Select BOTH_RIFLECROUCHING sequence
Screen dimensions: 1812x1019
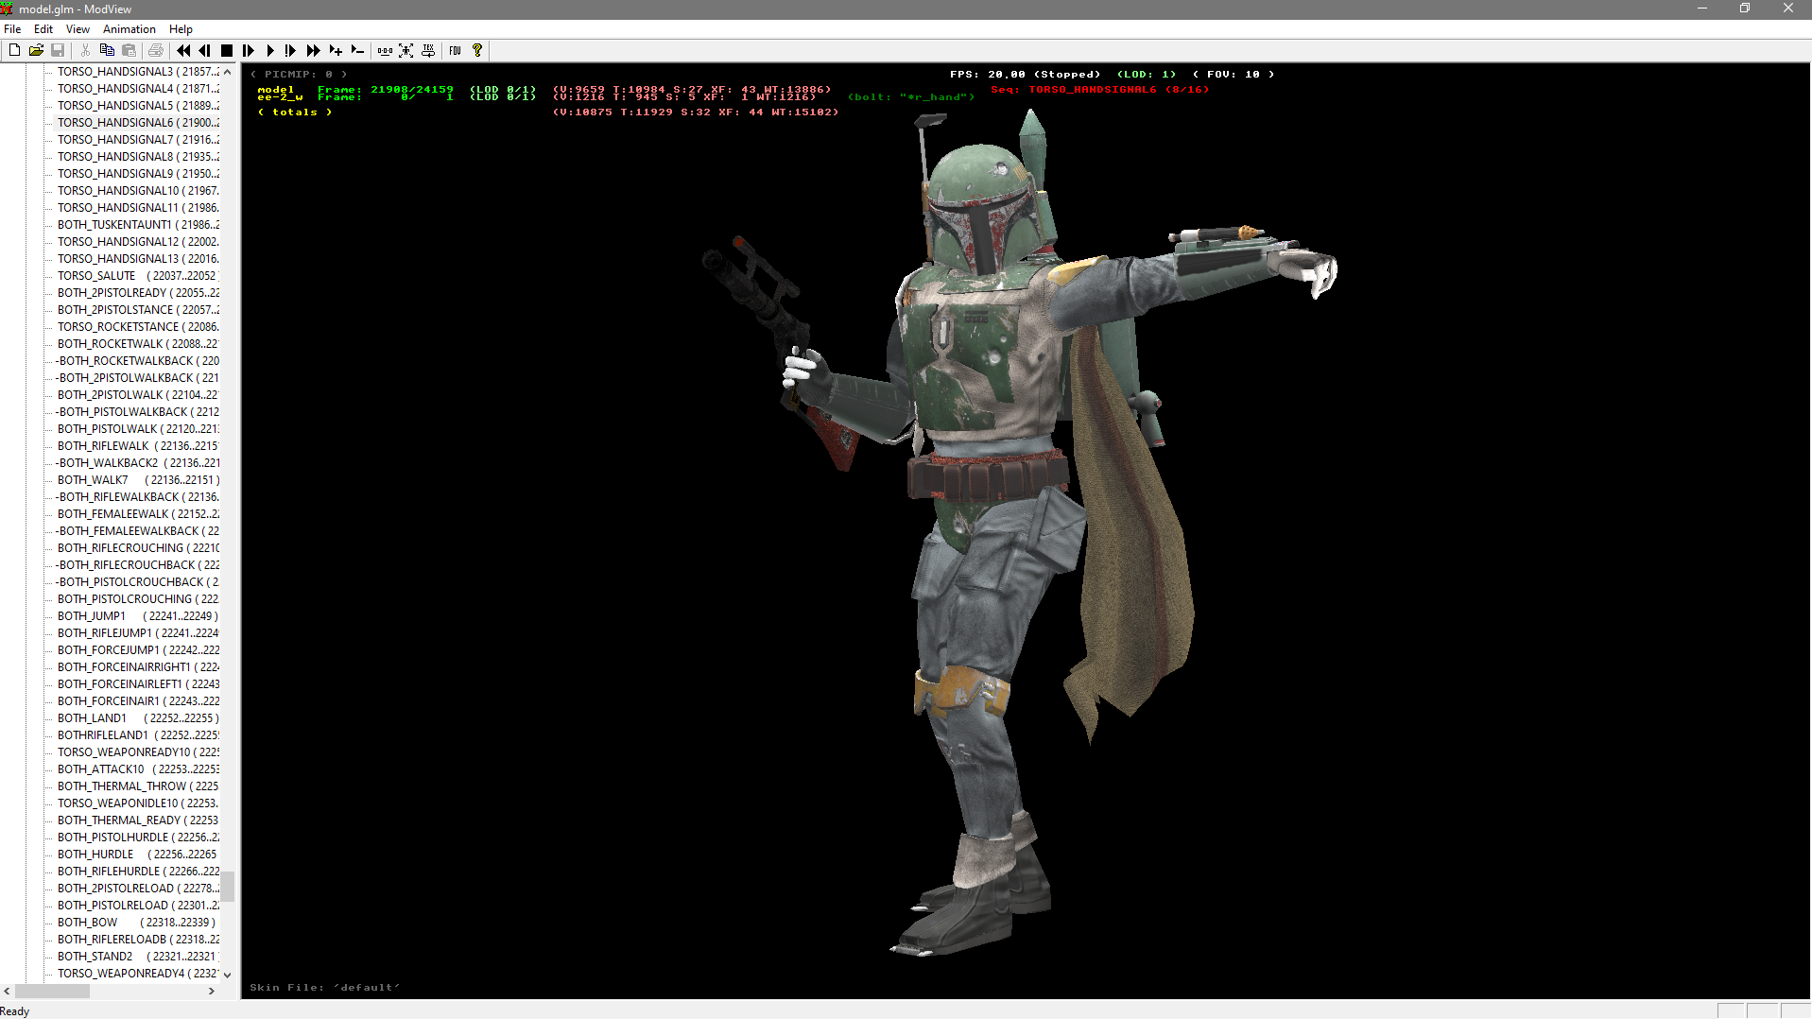coord(138,548)
